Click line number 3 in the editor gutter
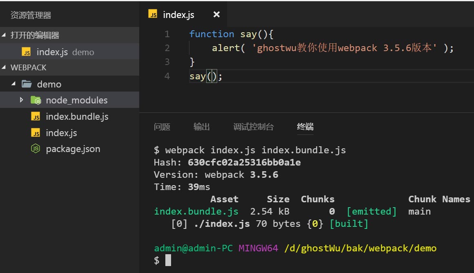The height and width of the screenshot is (273, 474). coord(167,62)
